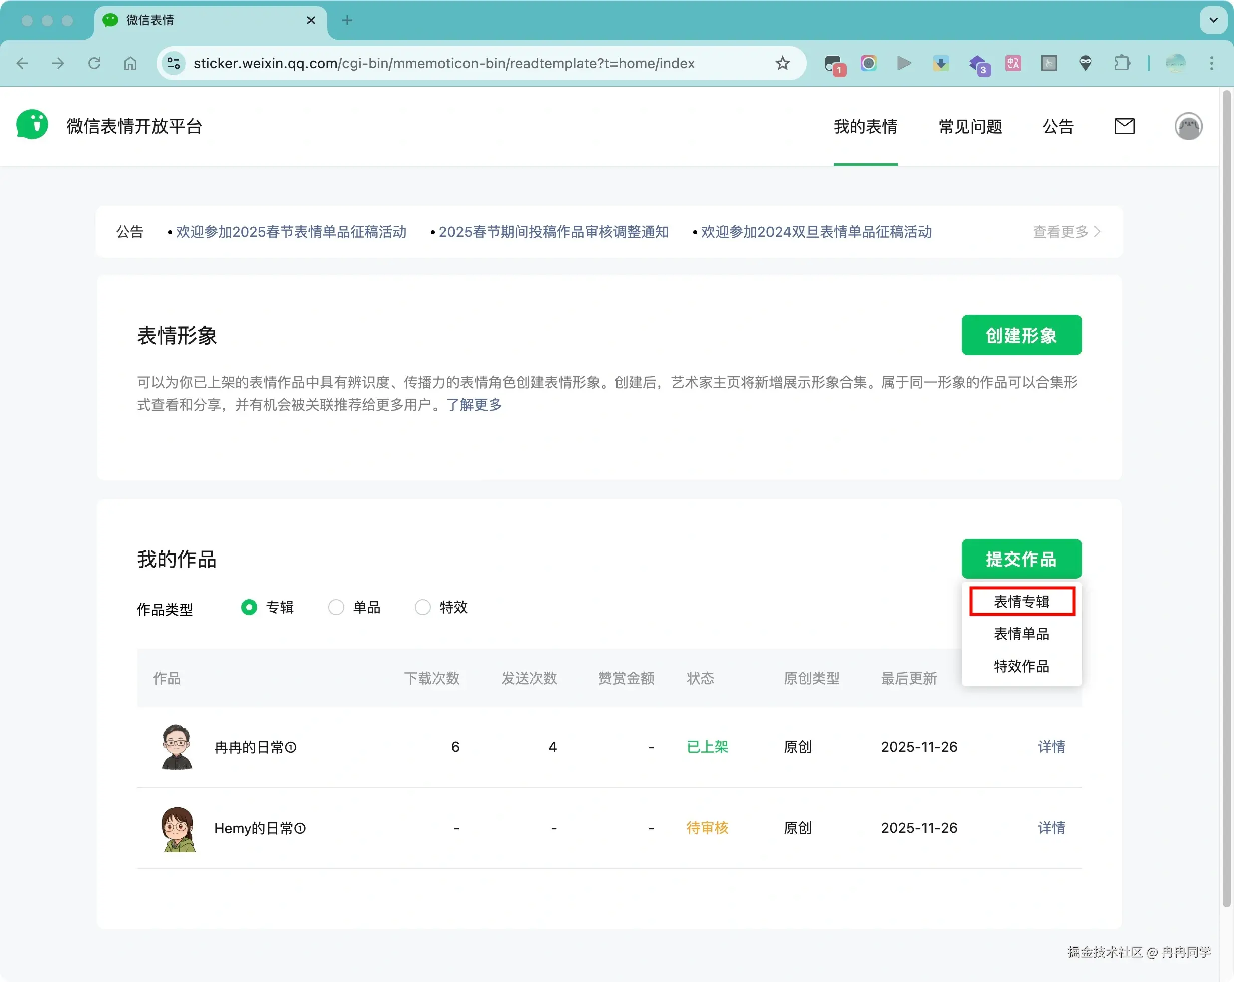Choose 表情单品 from submit menu
Viewport: 1234px width, 982px height.
point(1022,634)
